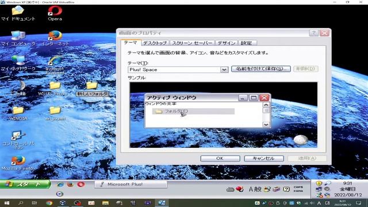Select the Mozilla Firefox desktop shortcut
Screen dimensions: 368x207
coord(18,163)
